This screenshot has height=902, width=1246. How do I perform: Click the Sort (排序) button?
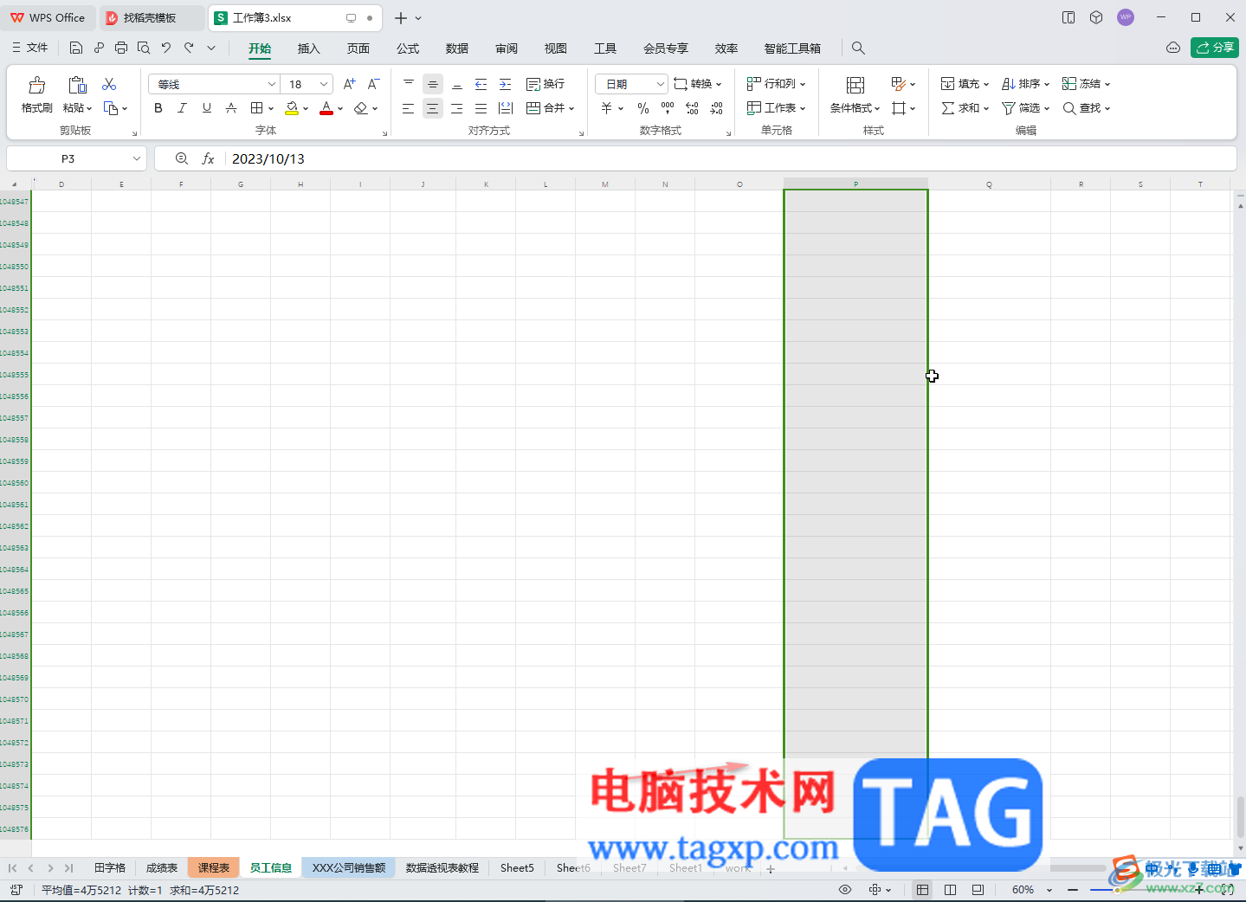click(1025, 84)
